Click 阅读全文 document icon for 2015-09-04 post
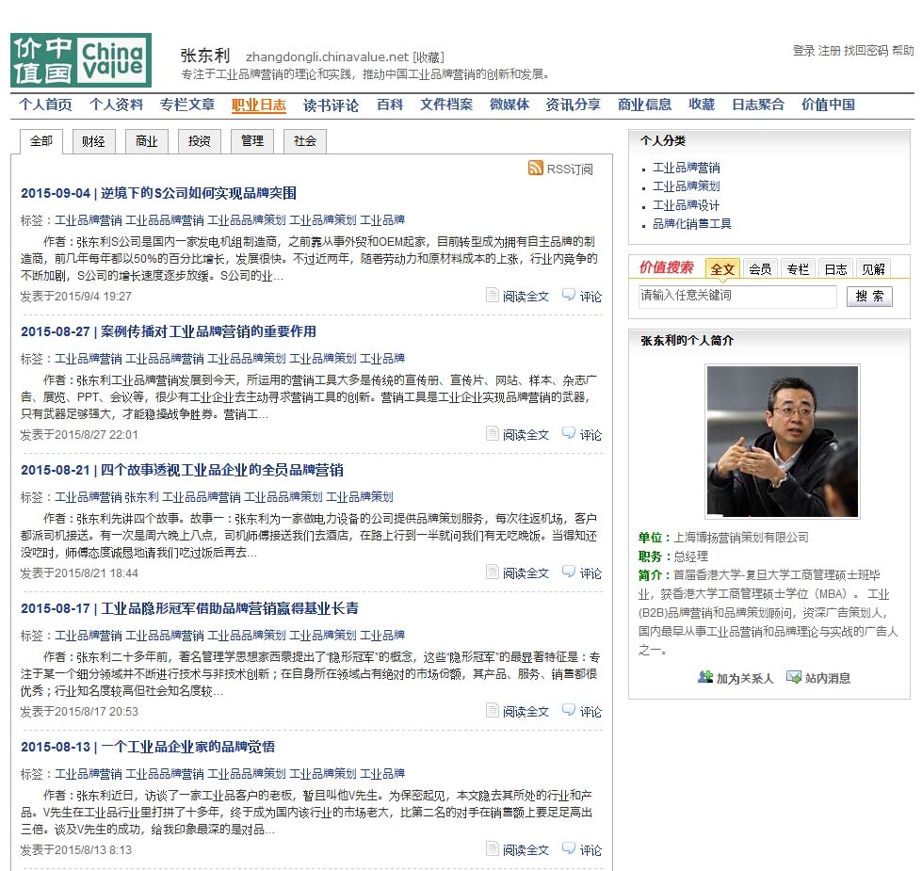 tap(492, 296)
